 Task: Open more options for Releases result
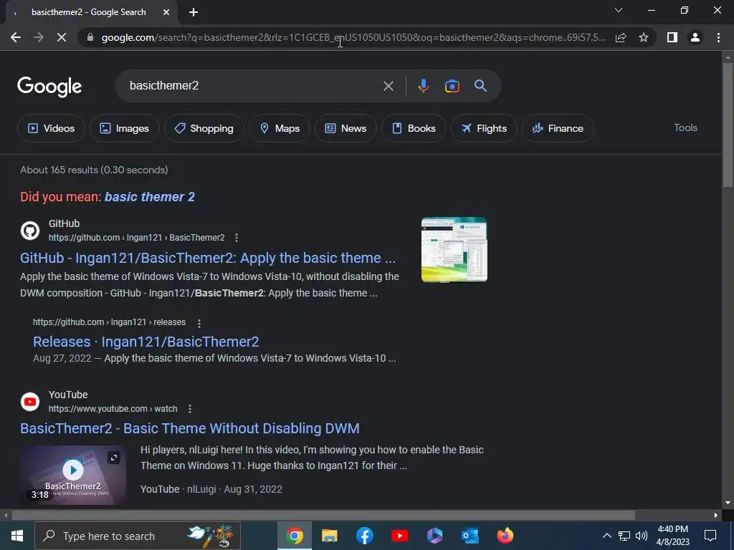(x=199, y=323)
